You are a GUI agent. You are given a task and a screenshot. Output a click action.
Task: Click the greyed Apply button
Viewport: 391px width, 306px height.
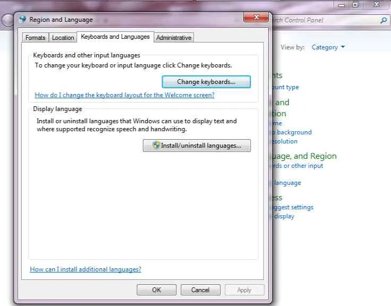click(x=244, y=290)
